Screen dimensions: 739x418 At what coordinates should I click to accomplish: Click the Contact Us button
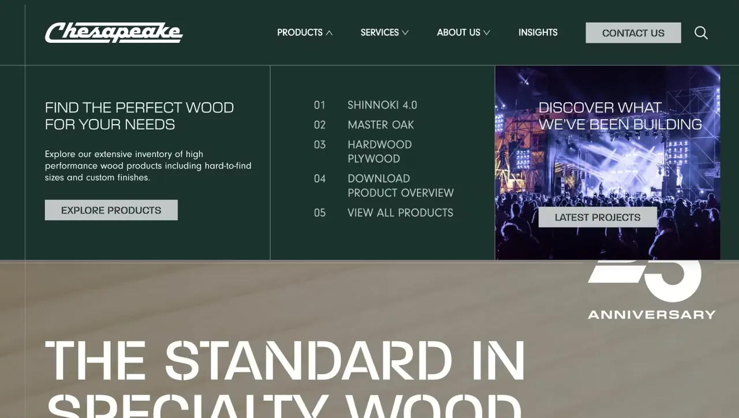633,33
